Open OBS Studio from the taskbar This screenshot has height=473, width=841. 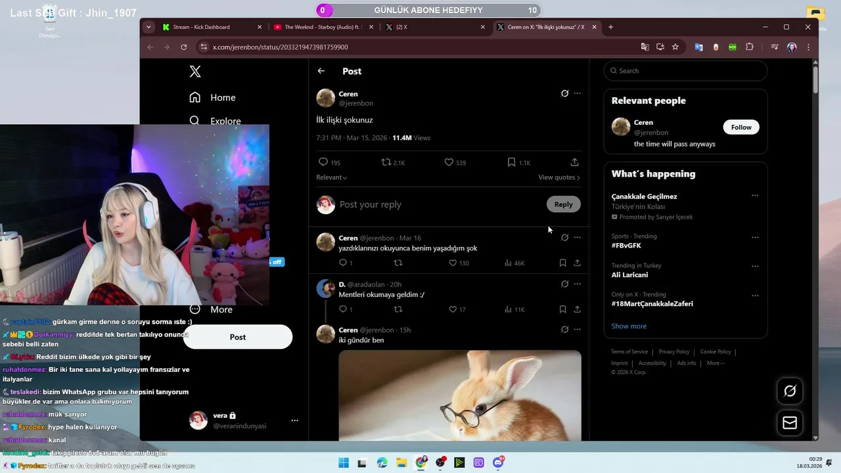click(440, 462)
